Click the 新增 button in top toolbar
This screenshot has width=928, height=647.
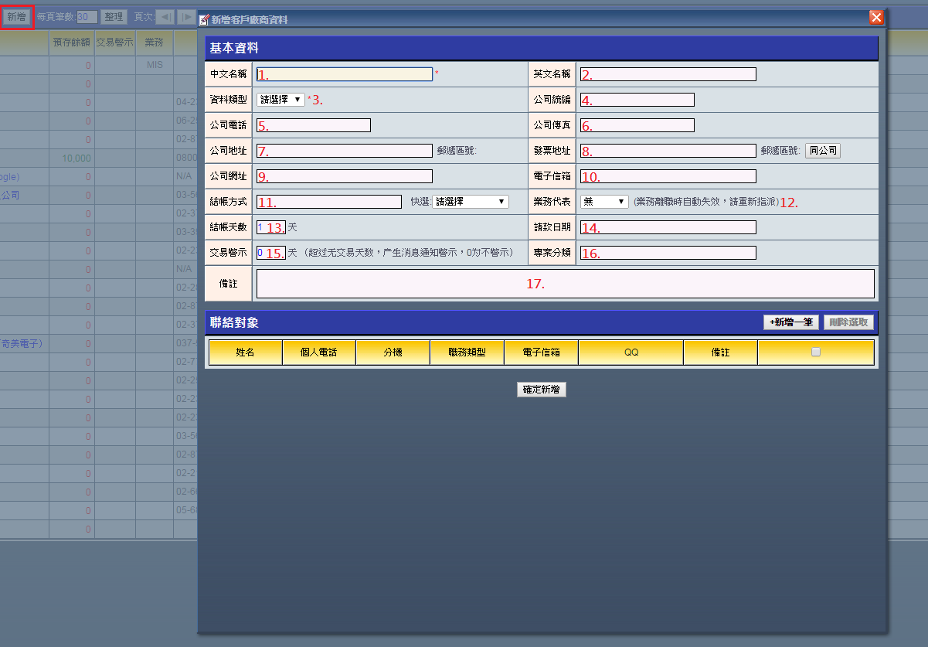click(17, 17)
